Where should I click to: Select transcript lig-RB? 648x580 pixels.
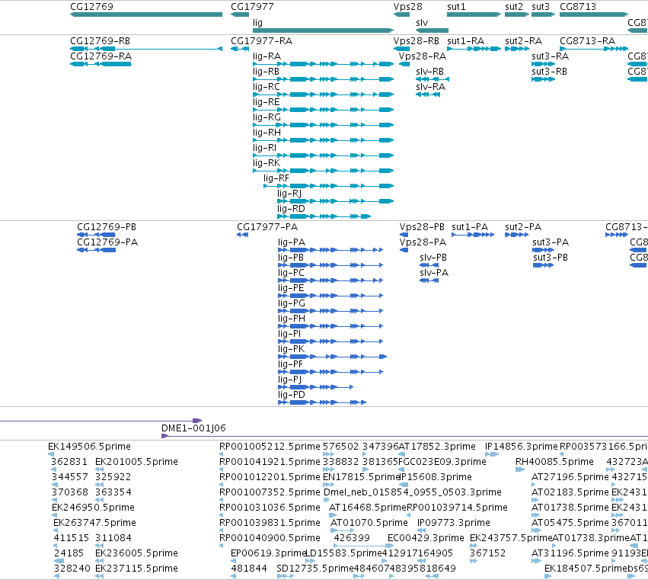pyautogui.click(x=323, y=79)
